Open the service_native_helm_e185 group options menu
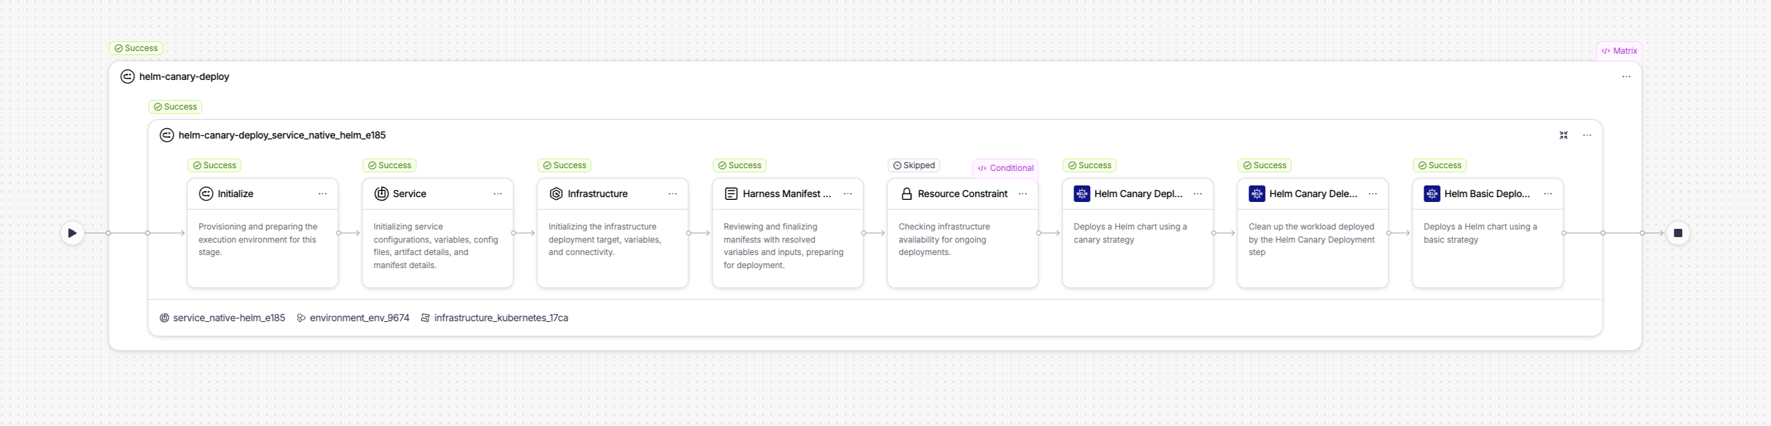This screenshot has height=426, width=1771. (1587, 135)
